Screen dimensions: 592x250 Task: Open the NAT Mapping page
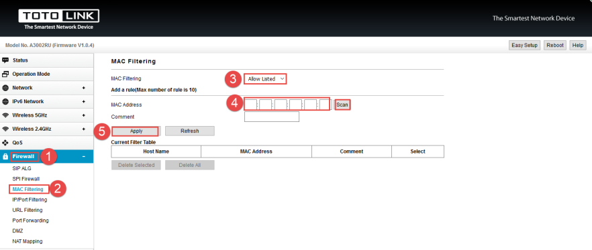point(28,241)
